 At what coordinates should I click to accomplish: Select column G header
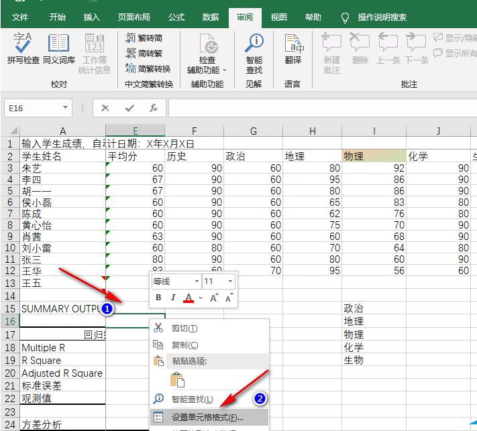click(x=253, y=131)
